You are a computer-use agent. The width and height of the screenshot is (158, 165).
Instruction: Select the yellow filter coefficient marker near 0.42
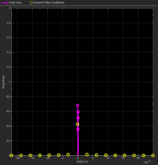click(x=78, y=124)
